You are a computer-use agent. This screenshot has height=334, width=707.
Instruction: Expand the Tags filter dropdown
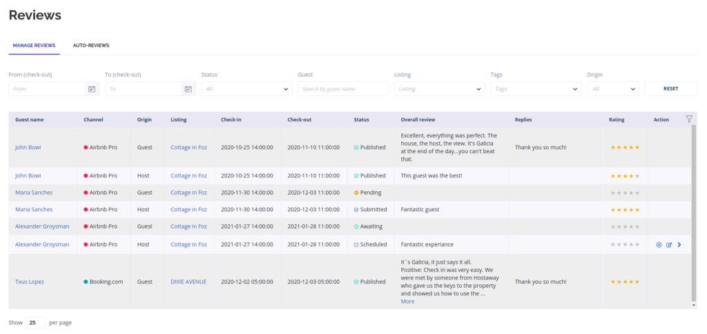tap(535, 89)
